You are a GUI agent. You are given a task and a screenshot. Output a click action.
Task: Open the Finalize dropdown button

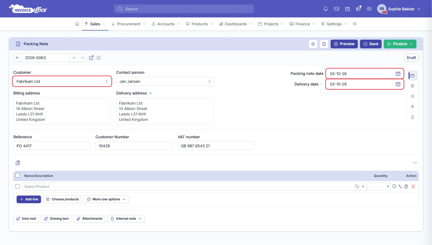pos(400,44)
